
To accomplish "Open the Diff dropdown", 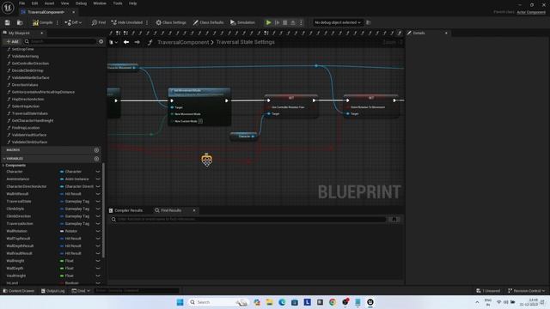I will 73,22.
